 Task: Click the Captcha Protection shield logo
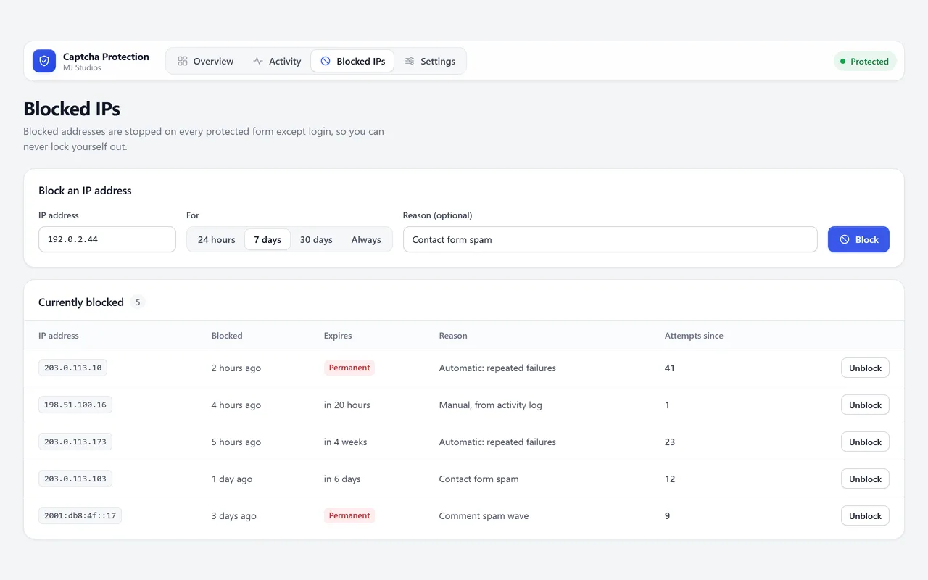coord(44,61)
